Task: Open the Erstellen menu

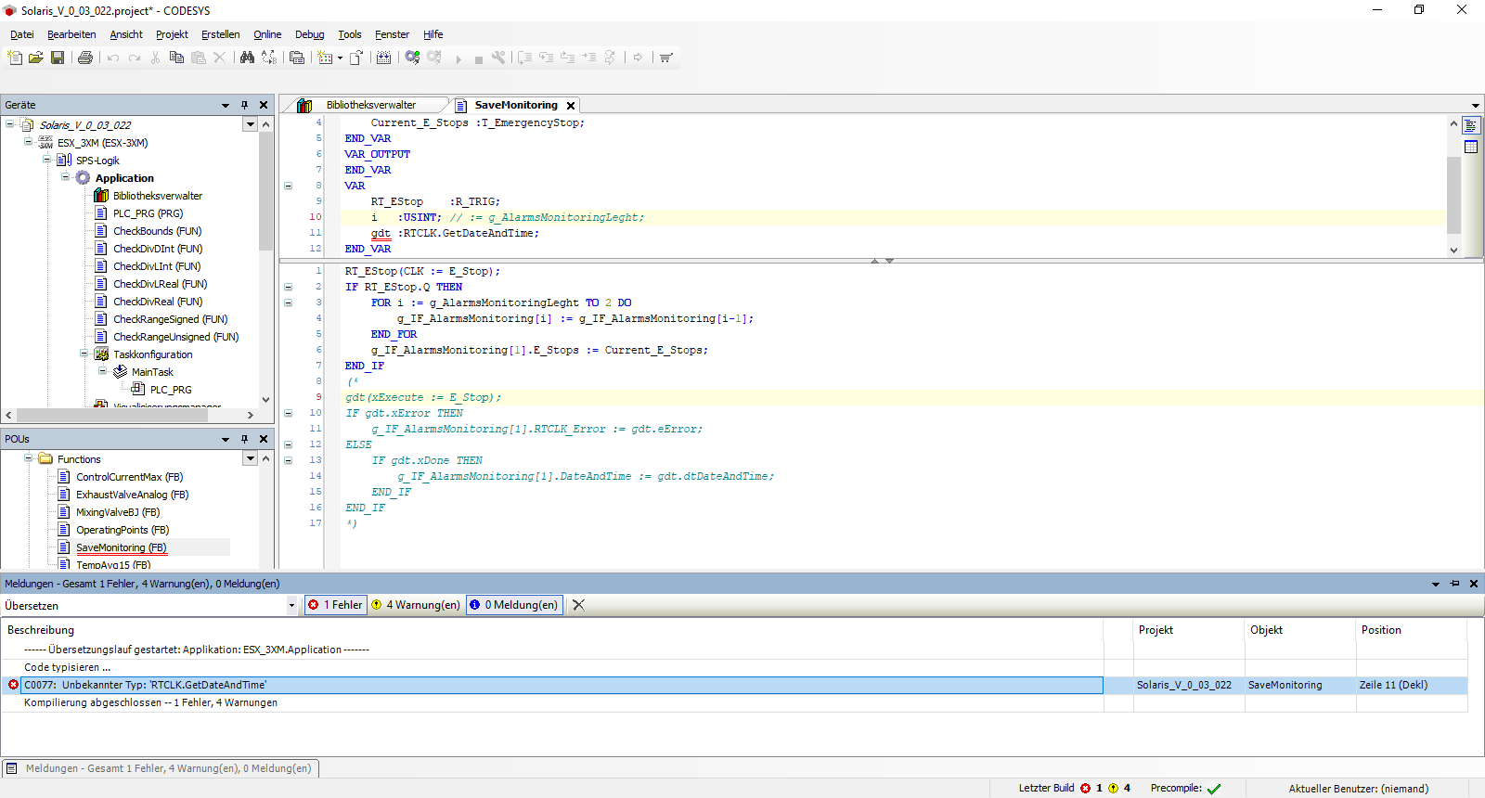Action: tap(220, 34)
